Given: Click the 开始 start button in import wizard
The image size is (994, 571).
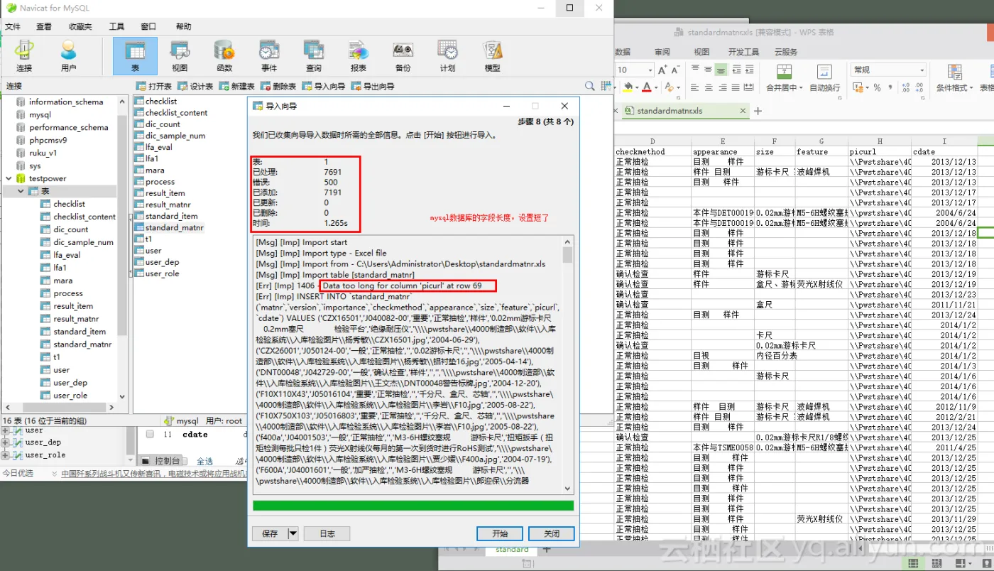Looking at the screenshot, I should [x=500, y=533].
